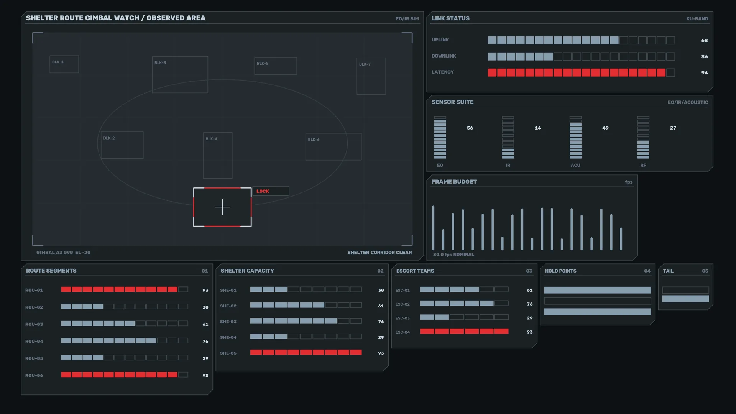This screenshot has height=414, width=736.
Task: Click the BLK-5 block outline
Action: point(276,66)
